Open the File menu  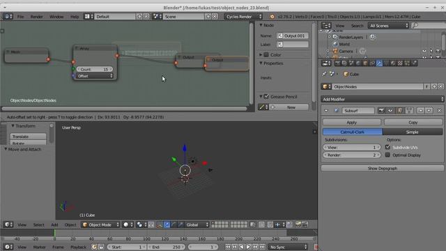pyautogui.click(x=20, y=17)
